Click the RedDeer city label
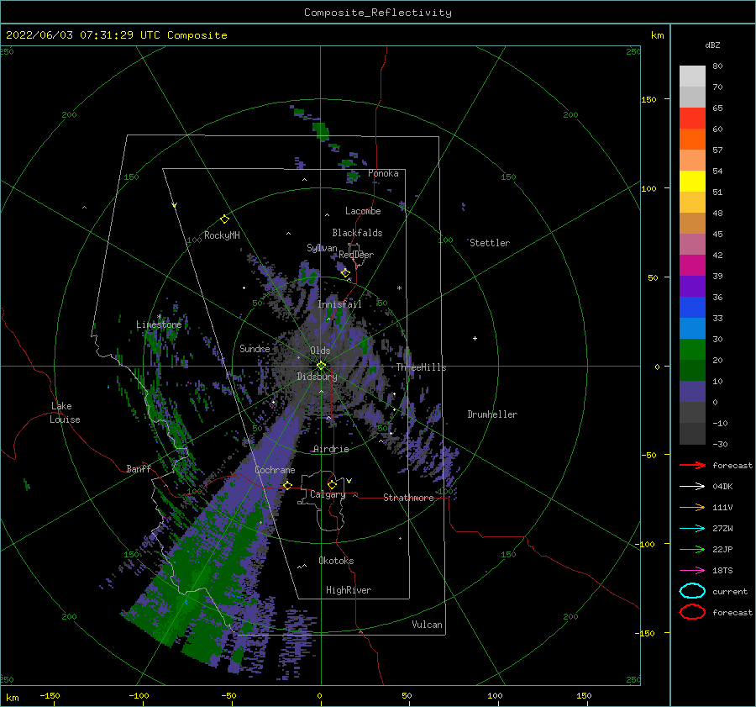Viewport: 756px width, 707px height. pos(356,255)
